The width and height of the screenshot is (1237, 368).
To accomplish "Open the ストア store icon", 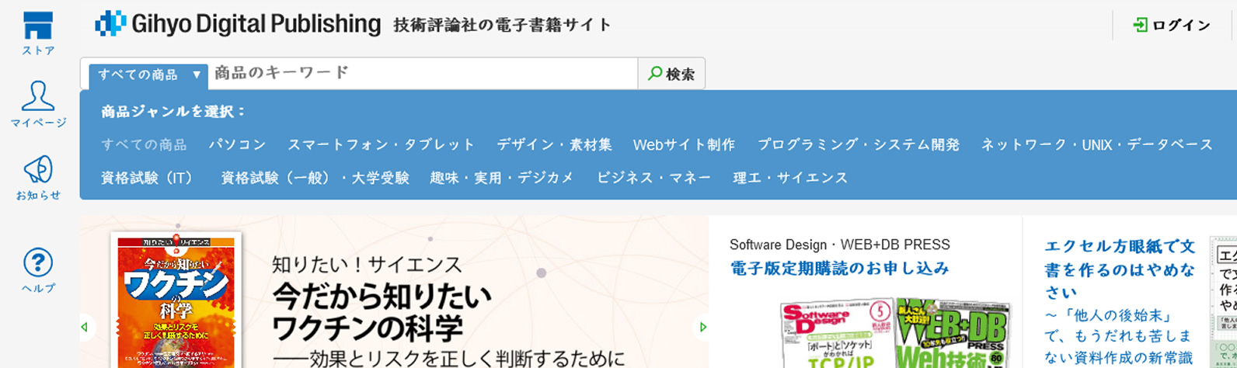I will [x=38, y=33].
